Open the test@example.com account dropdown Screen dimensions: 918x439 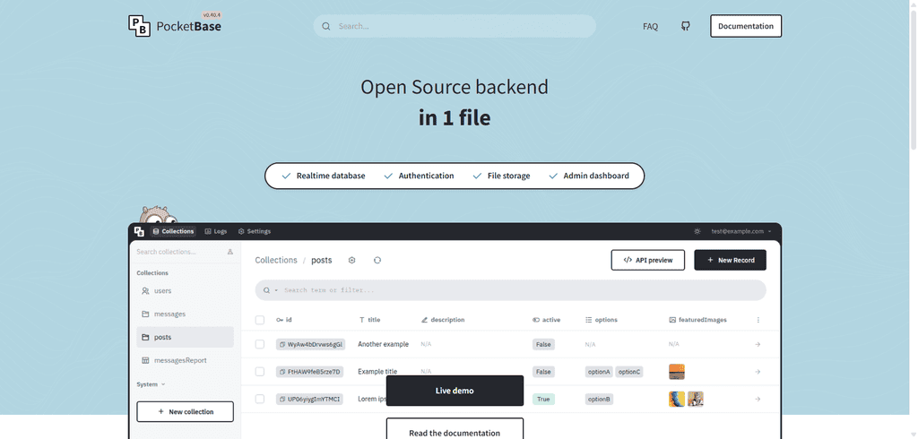click(x=741, y=231)
